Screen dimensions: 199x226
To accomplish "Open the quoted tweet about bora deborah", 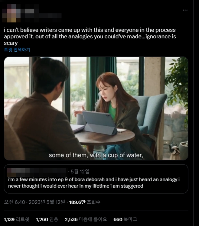I will coord(96,179).
